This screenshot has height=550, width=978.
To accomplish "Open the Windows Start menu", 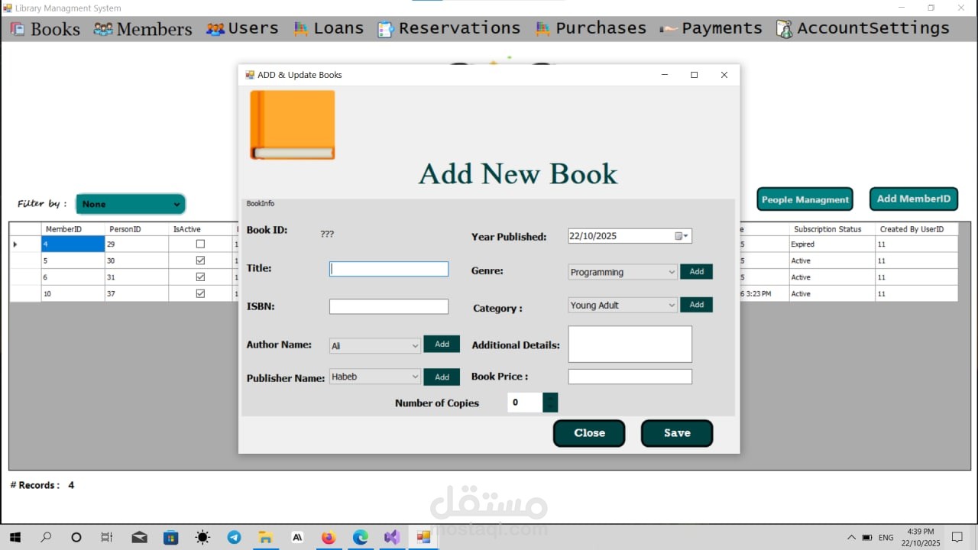I will (15, 537).
